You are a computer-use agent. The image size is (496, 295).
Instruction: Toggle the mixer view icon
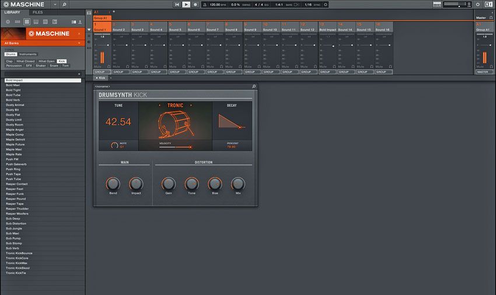[89, 13]
